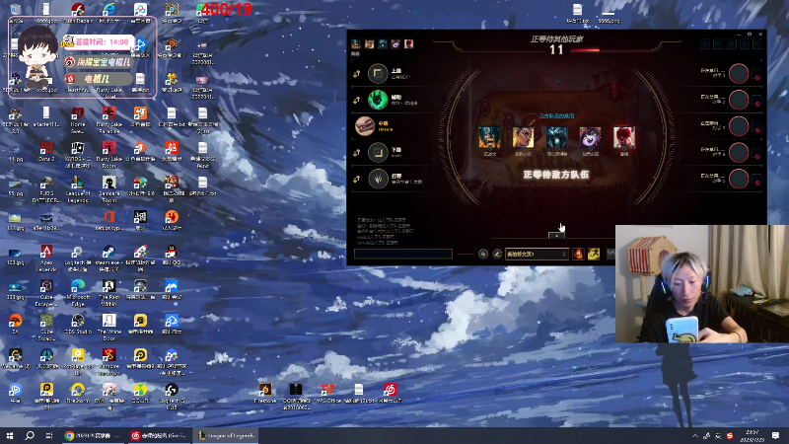Select the support teammate's green champion portrait
The width and height of the screenshot is (789, 444).
[x=378, y=100]
